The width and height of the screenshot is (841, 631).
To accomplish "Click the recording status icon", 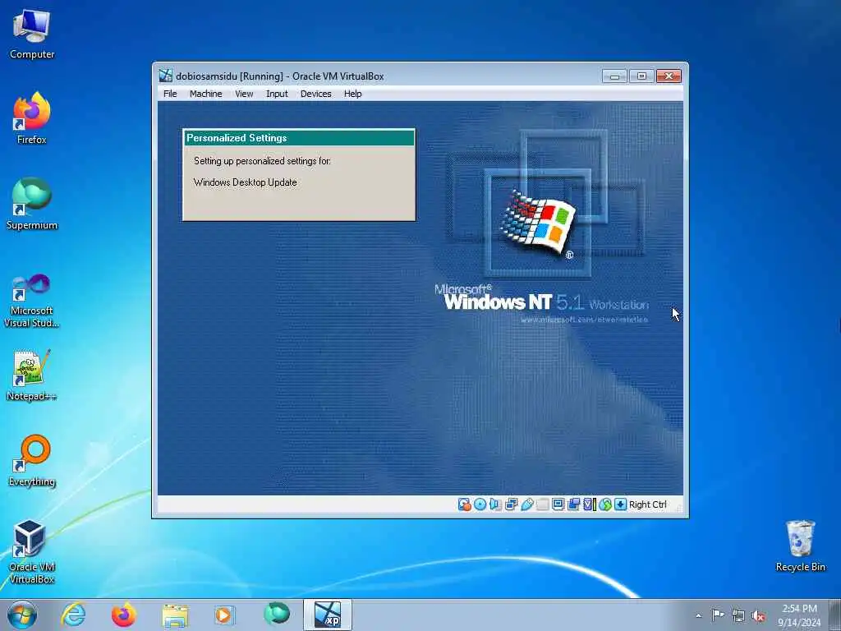I will pos(574,504).
